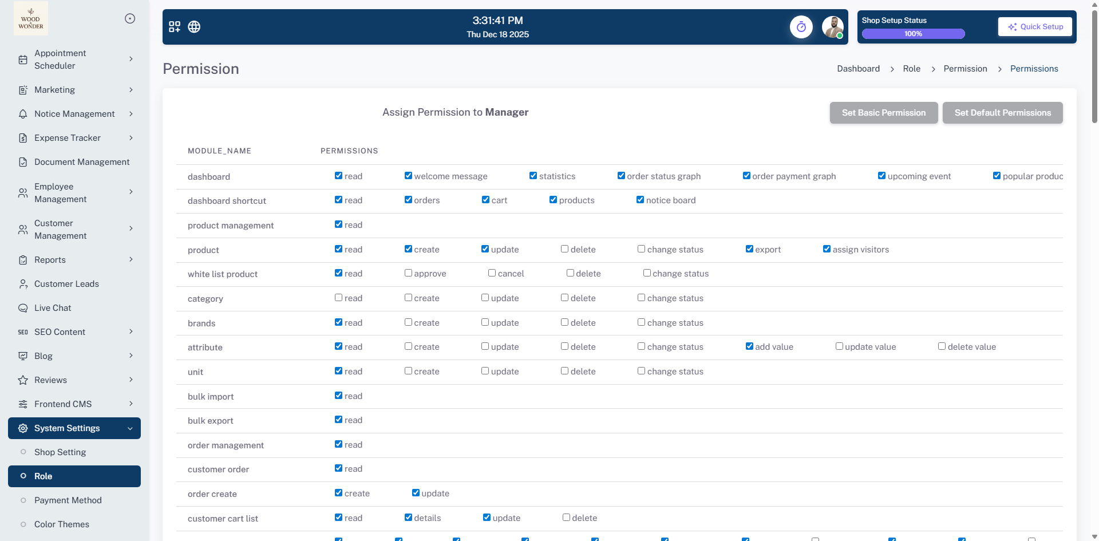
Task: Open the user profile avatar
Action: click(832, 27)
